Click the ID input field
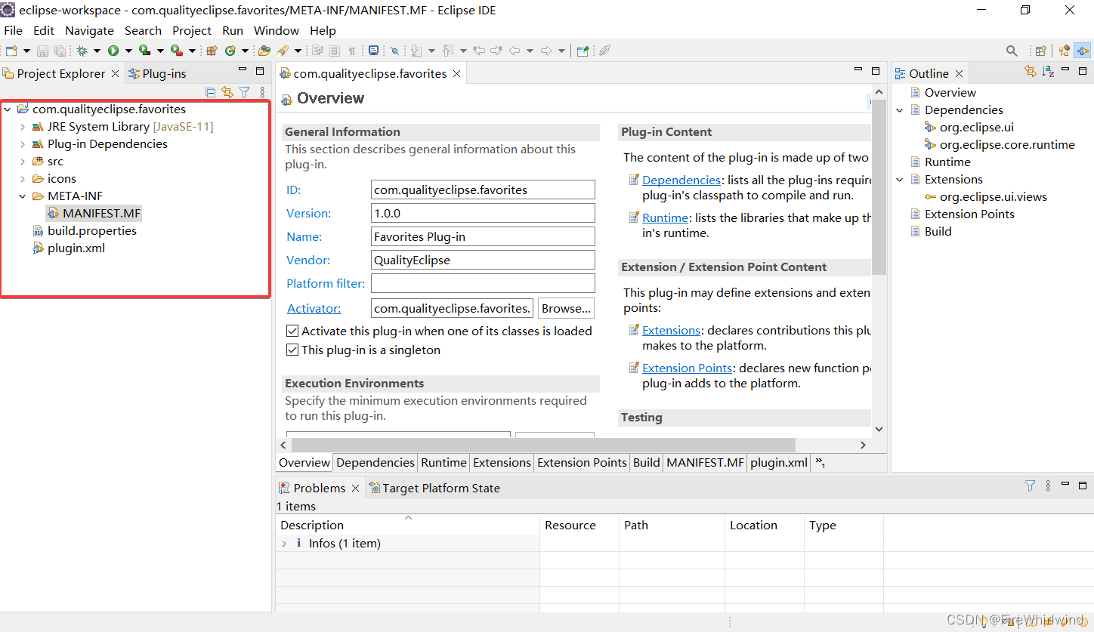 tap(483, 190)
